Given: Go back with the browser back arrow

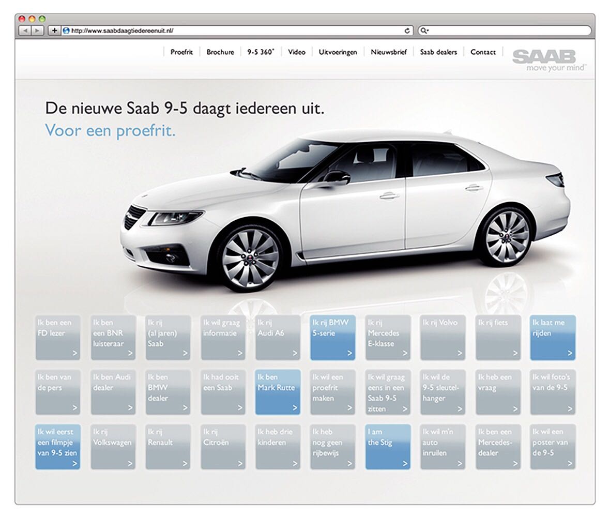Looking at the screenshot, I should click(x=24, y=31).
